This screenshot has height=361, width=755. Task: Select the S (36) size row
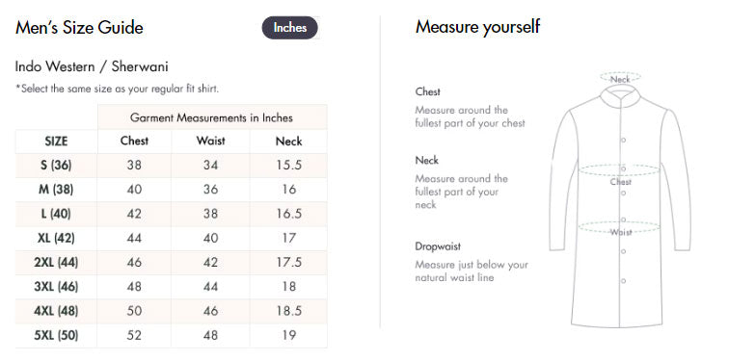171,166
